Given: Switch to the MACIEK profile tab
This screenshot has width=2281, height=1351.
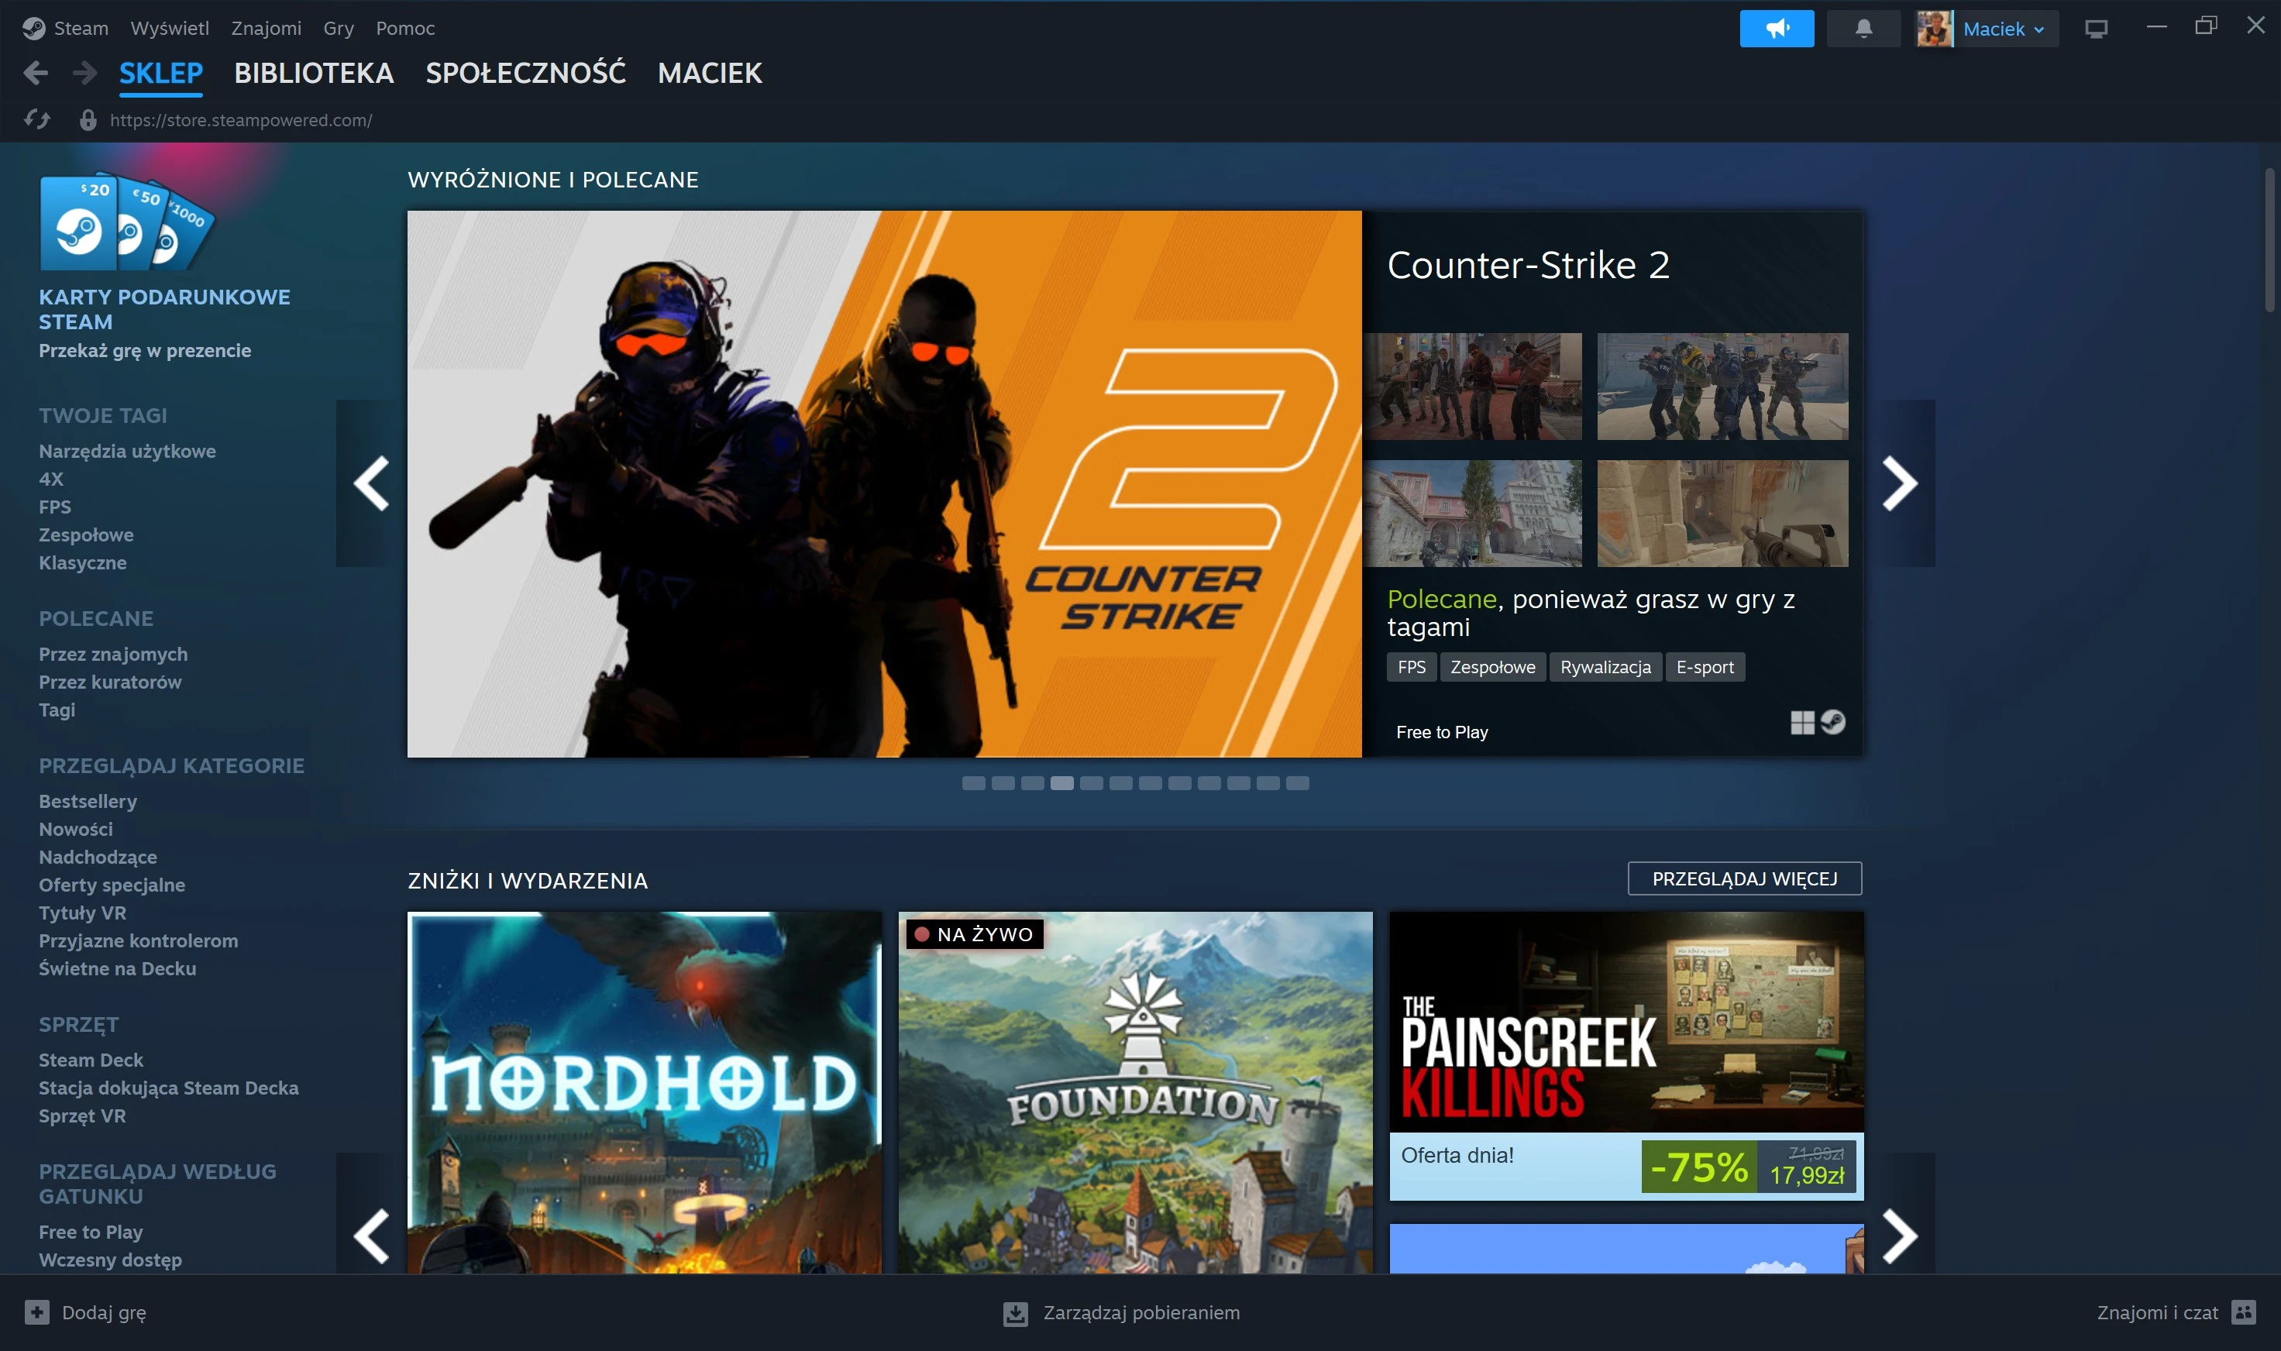Looking at the screenshot, I should tap(710, 73).
